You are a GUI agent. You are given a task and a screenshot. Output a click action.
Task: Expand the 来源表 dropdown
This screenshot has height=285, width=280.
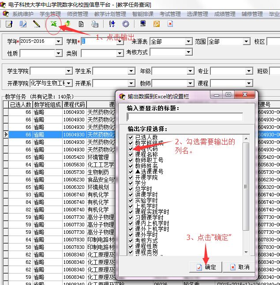[188, 42]
